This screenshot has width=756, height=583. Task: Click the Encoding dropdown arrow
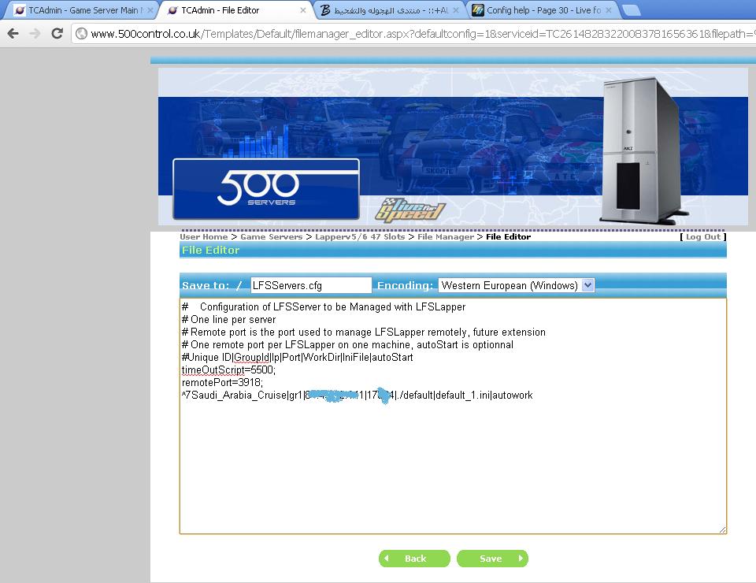coord(587,285)
